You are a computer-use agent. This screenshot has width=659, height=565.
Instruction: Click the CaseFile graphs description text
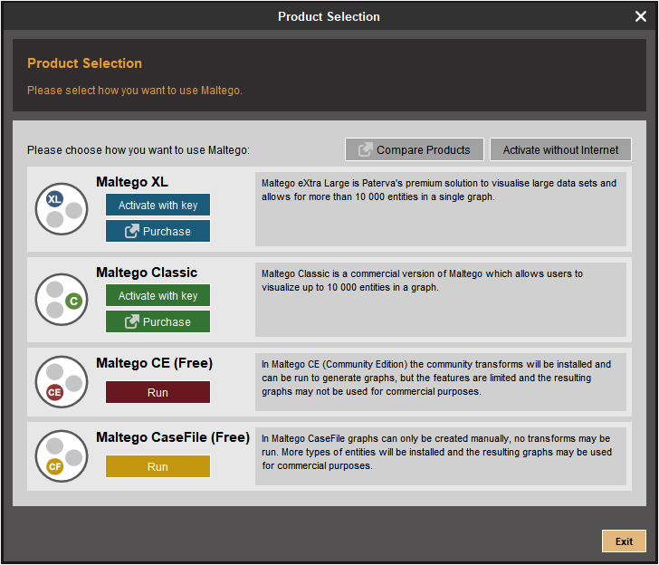[436, 452]
